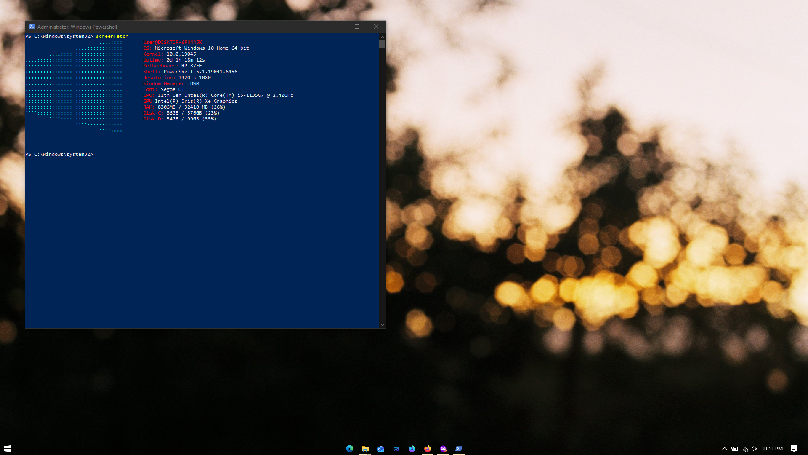Check battery charging status icon

[x=735, y=449]
